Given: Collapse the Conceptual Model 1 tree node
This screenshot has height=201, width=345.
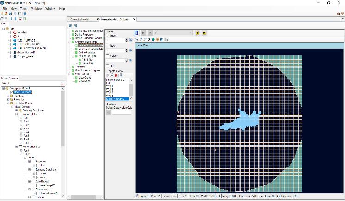Looking at the screenshot, I should (x=4, y=88).
